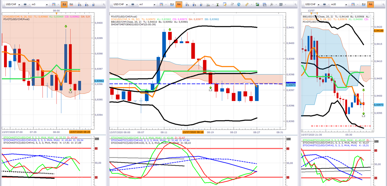Click the chart window with key icon
The width and height of the screenshot is (387, 186).
[225, 5]
